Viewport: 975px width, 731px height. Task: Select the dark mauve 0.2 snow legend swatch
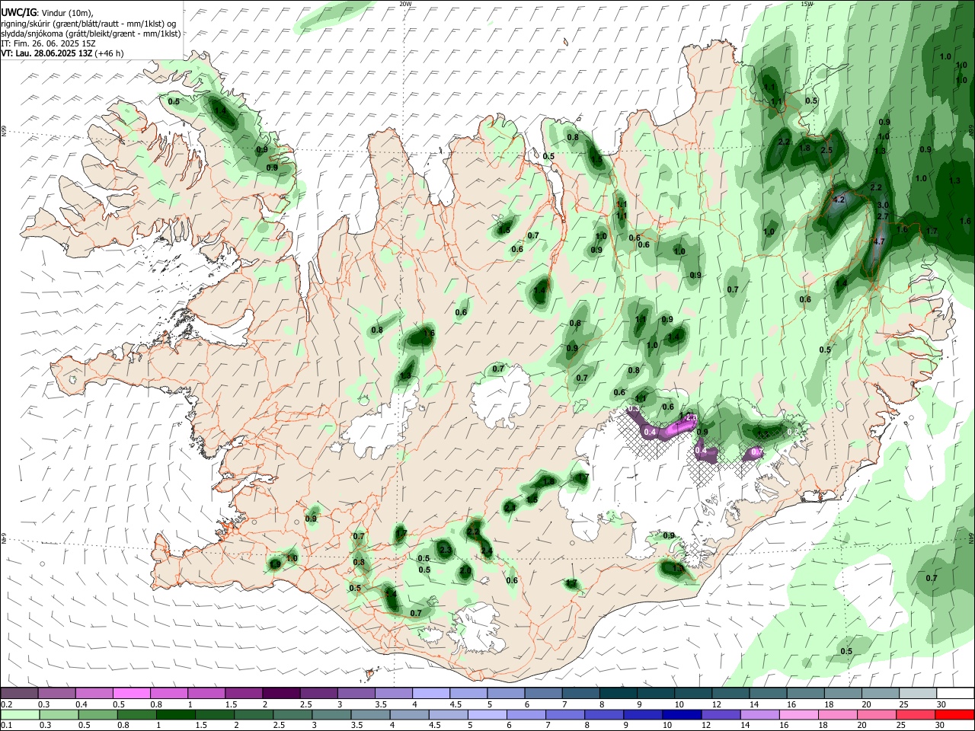[x=19, y=693]
